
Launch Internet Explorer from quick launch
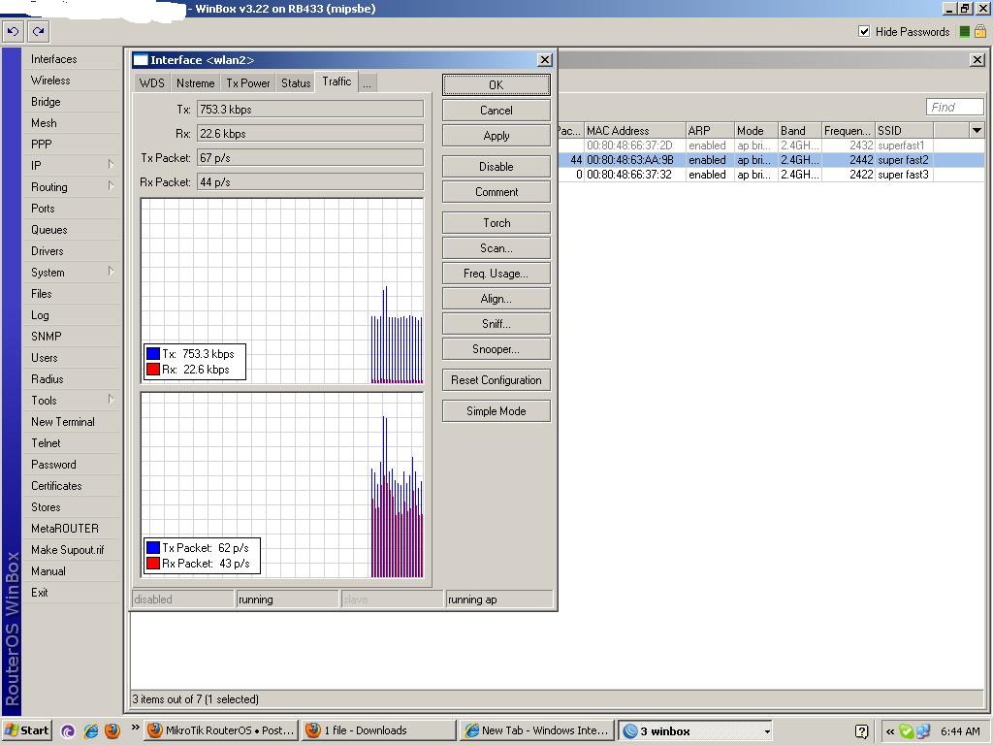[91, 730]
